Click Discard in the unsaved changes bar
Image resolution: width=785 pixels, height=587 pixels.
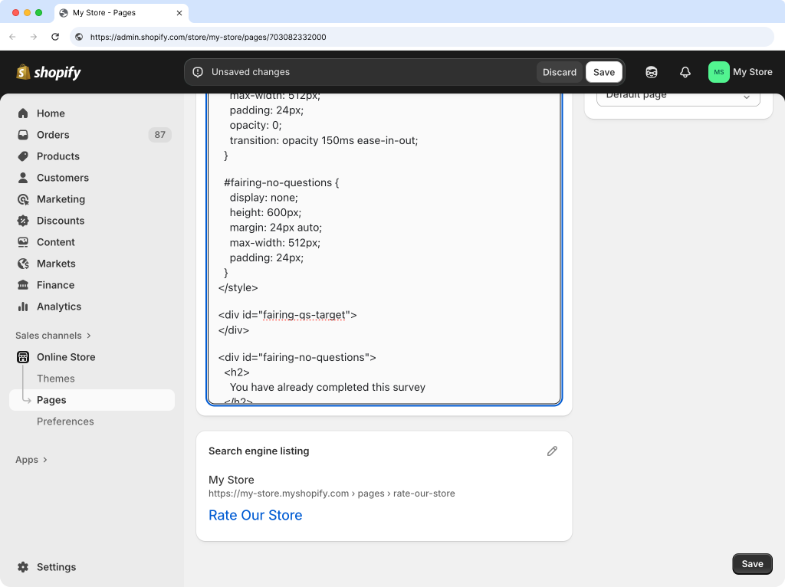point(559,72)
